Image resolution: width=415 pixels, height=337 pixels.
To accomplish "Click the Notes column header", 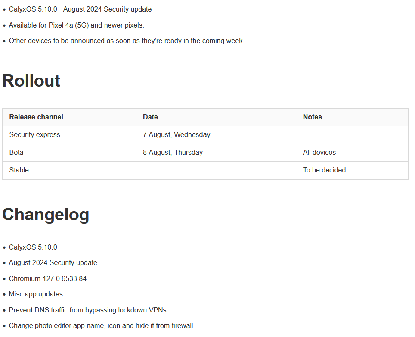I will tap(312, 117).
